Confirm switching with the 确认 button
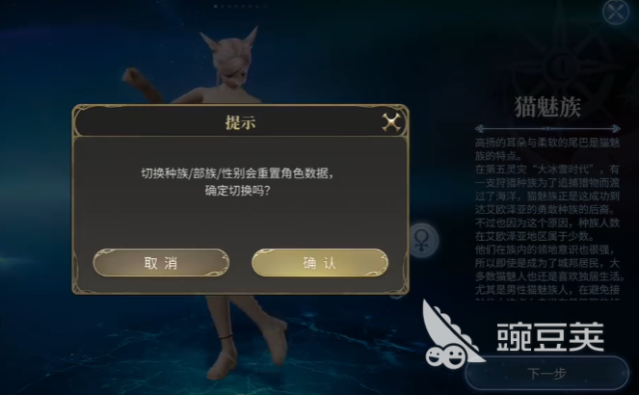This screenshot has width=639, height=395. 320,263
